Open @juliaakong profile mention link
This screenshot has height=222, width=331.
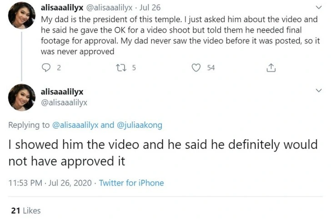pos(139,125)
